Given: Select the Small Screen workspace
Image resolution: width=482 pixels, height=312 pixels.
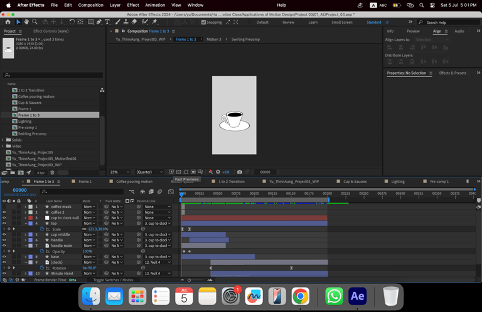Looking at the screenshot, I should 342,22.
